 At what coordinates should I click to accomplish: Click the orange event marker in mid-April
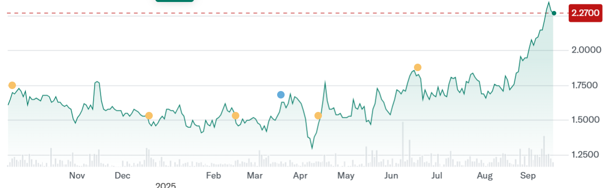(x=318, y=115)
